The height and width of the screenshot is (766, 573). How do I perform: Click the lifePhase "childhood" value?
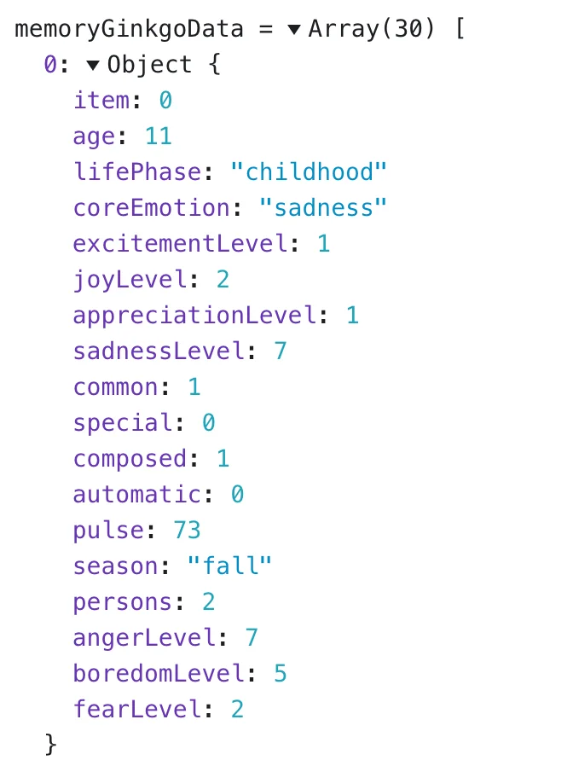(309, 172)
